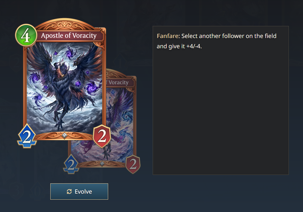Click the front card's red defense shield

(x=102, y=136)
